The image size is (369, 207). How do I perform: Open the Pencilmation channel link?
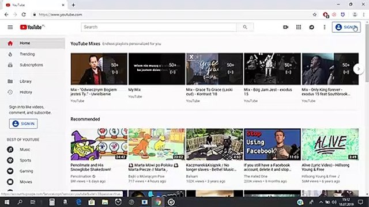point(81,177)
